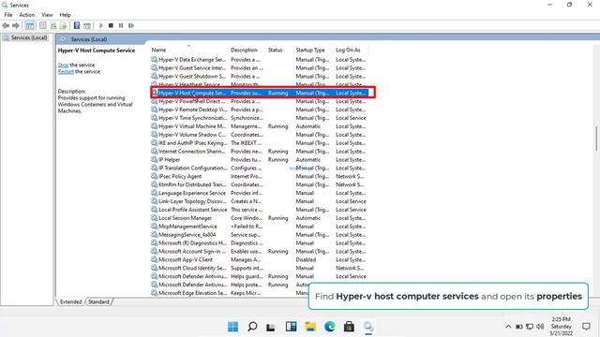Select the Hyper-V Data Exchange Service row
The image size is (600, 337).
259,60
